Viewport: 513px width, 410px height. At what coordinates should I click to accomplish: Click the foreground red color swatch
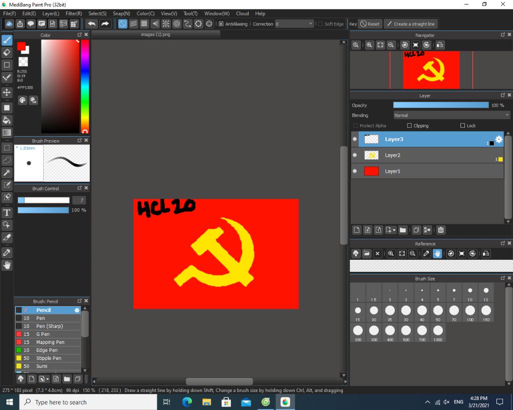(x=21, y=46)
